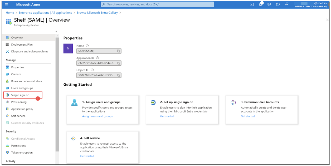Viewport: 331px width, 166px height.
Task: Click the Assign users and groups person icon
Action: pyautogui.click(x=75, y=102)
